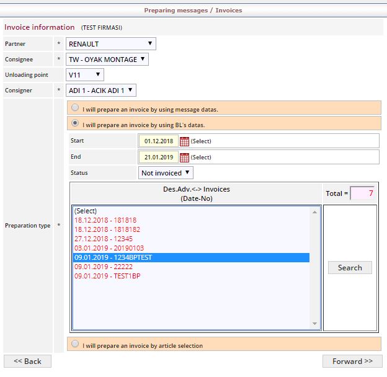
Task: Click list scrollbar down arrow
Action: pos(314,324)
